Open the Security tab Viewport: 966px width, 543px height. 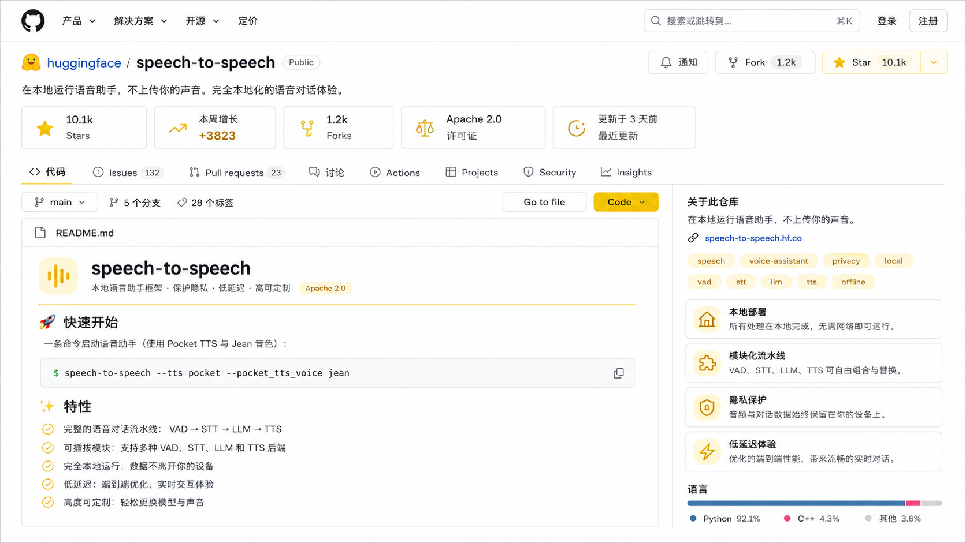(549, 173)
